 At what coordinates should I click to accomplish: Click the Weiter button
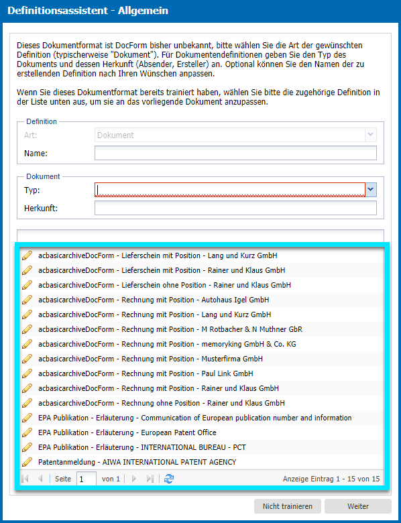pos(358,506)
